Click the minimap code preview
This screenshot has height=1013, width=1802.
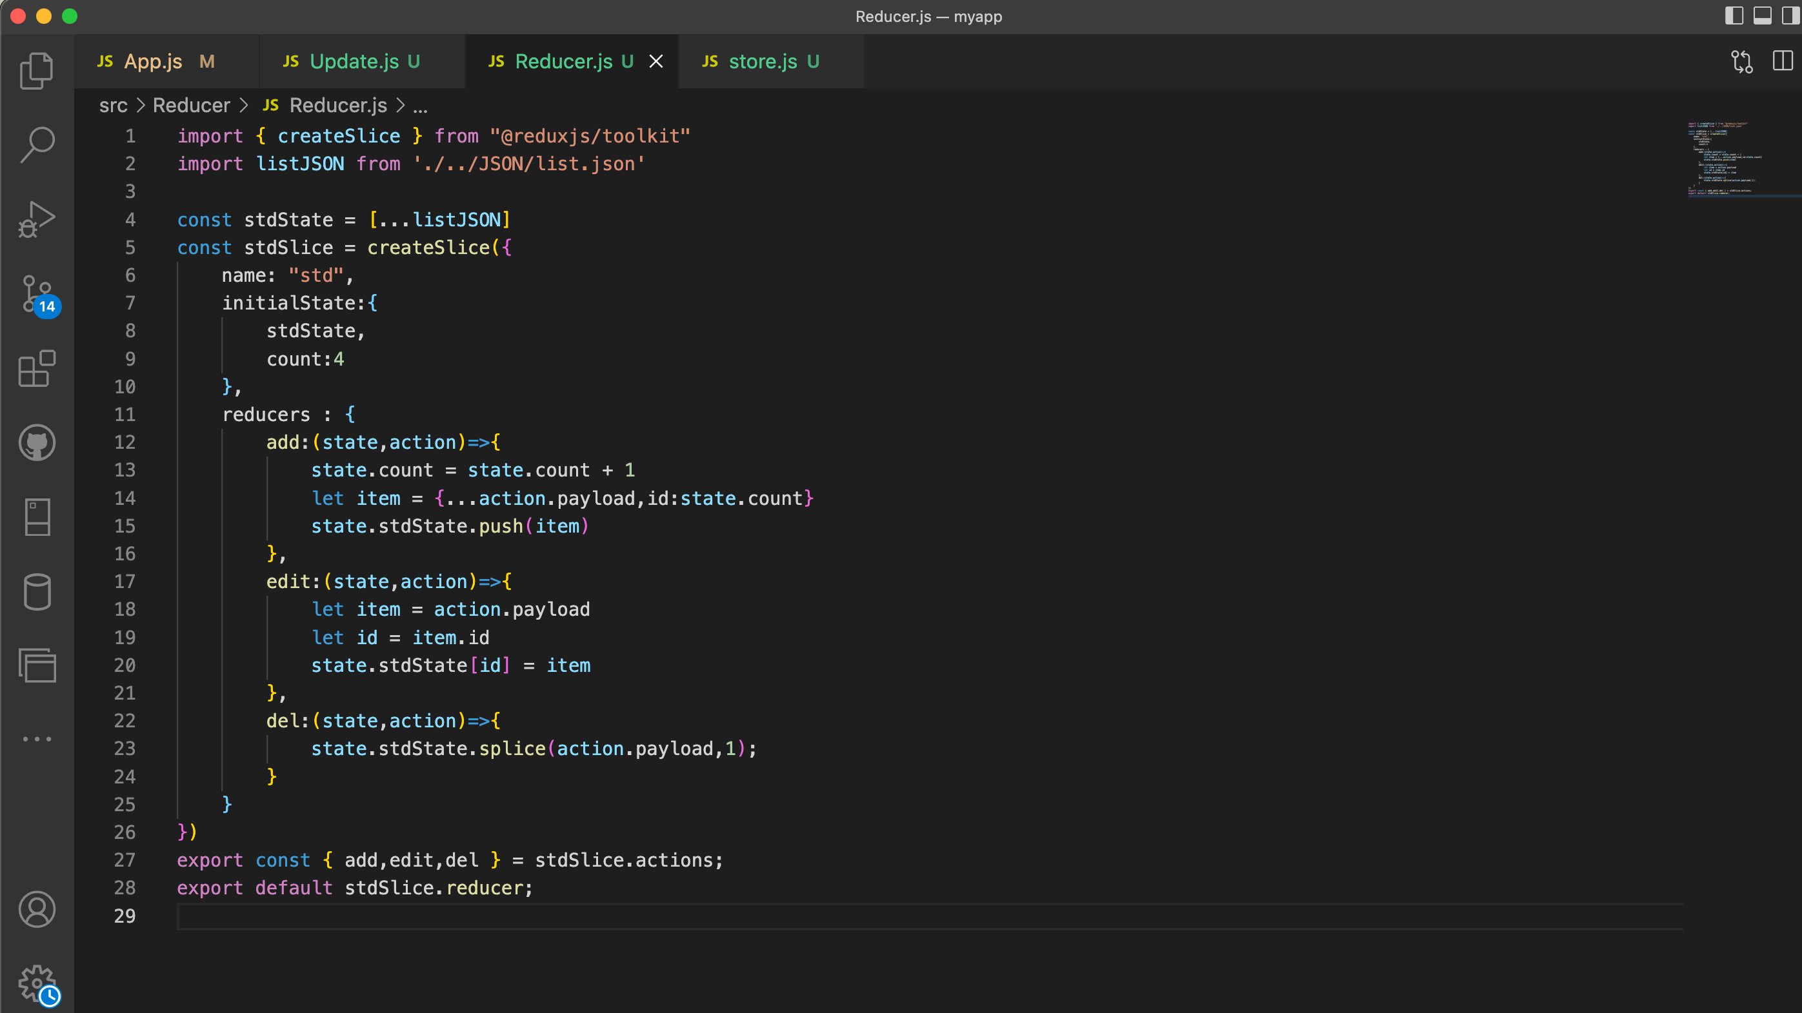pyautogui.click(x=1725, y=159)
